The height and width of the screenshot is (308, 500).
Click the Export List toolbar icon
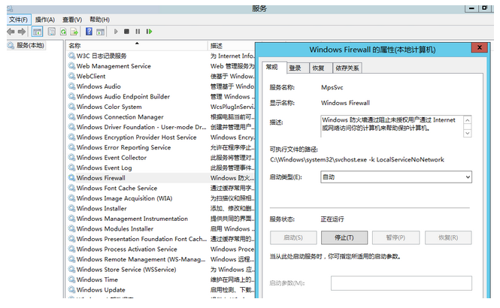click(x=74, y=32)
